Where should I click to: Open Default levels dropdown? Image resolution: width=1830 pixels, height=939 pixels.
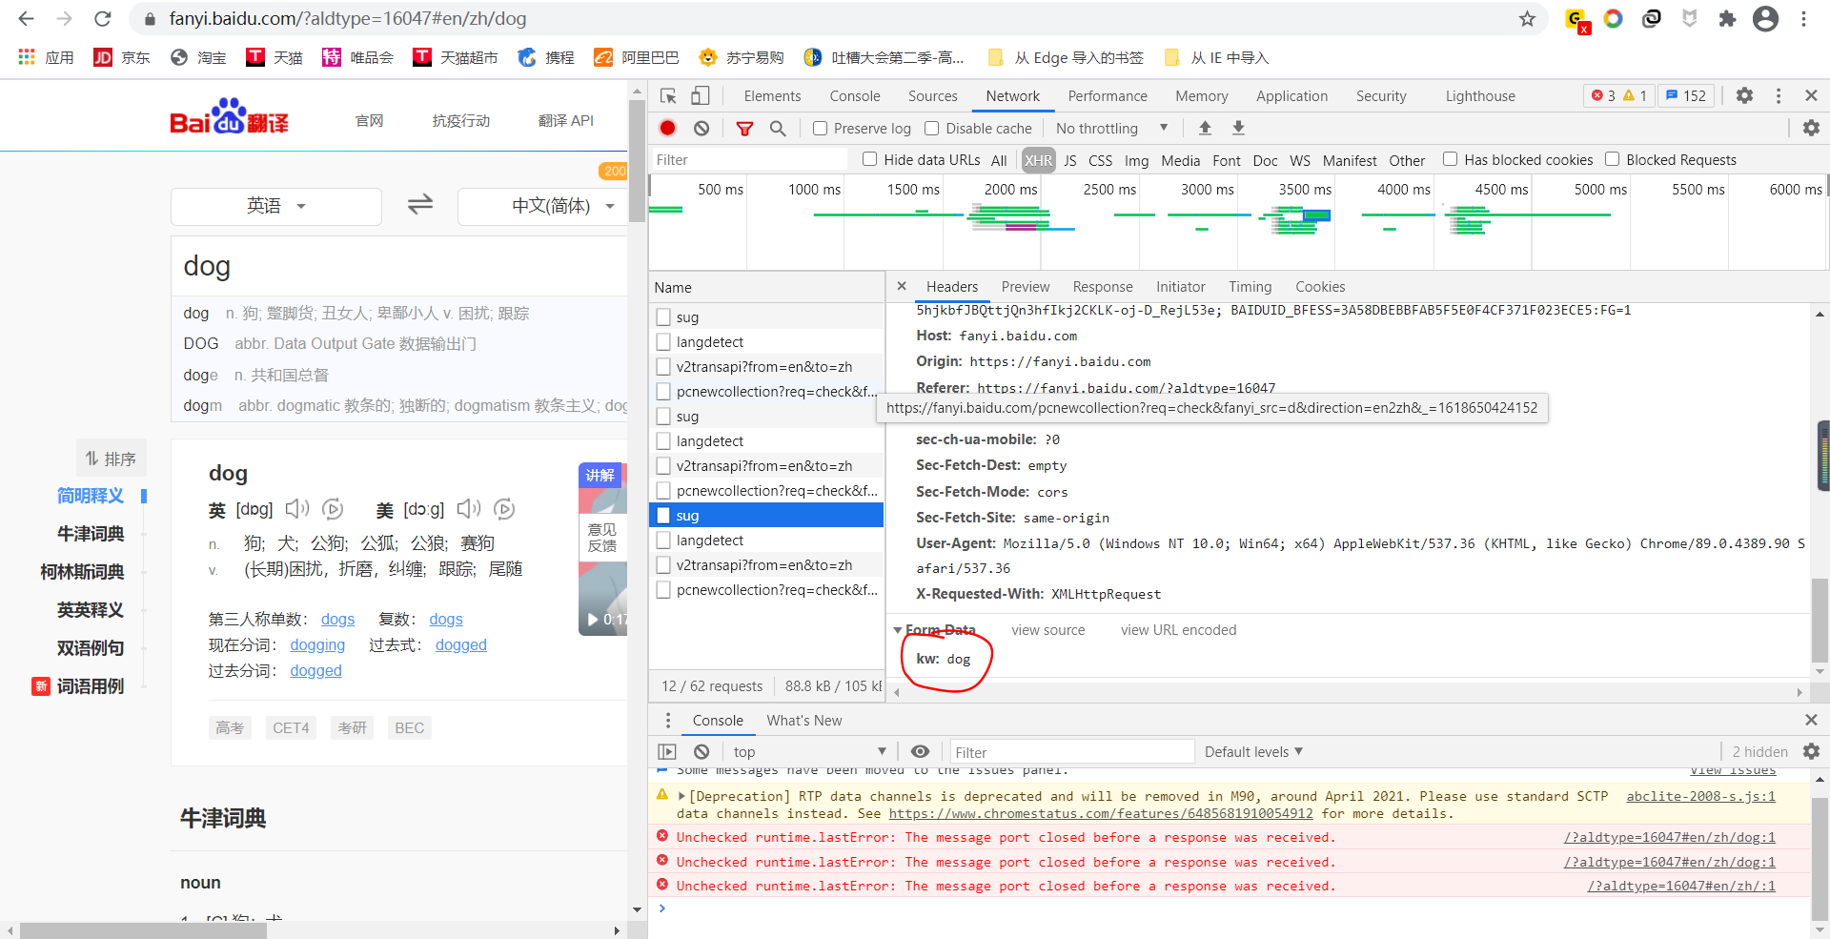[x=1253, y=751]
